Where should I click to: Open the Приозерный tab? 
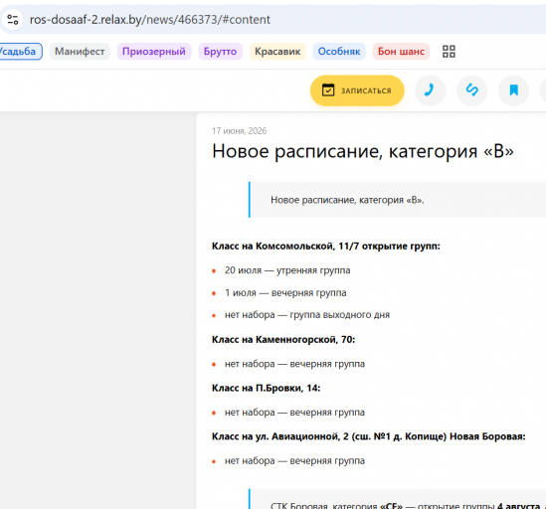154,52
